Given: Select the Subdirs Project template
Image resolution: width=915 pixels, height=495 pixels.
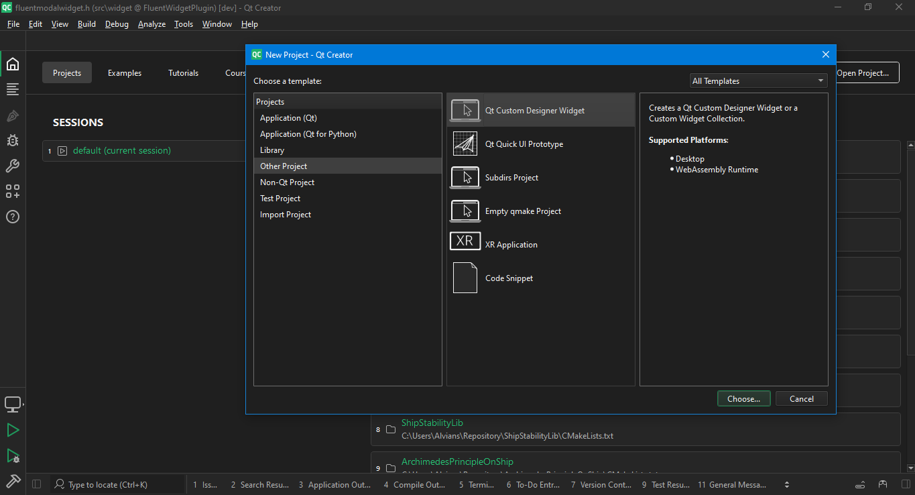Looking at the screenshot, I should tap(540, 178).
